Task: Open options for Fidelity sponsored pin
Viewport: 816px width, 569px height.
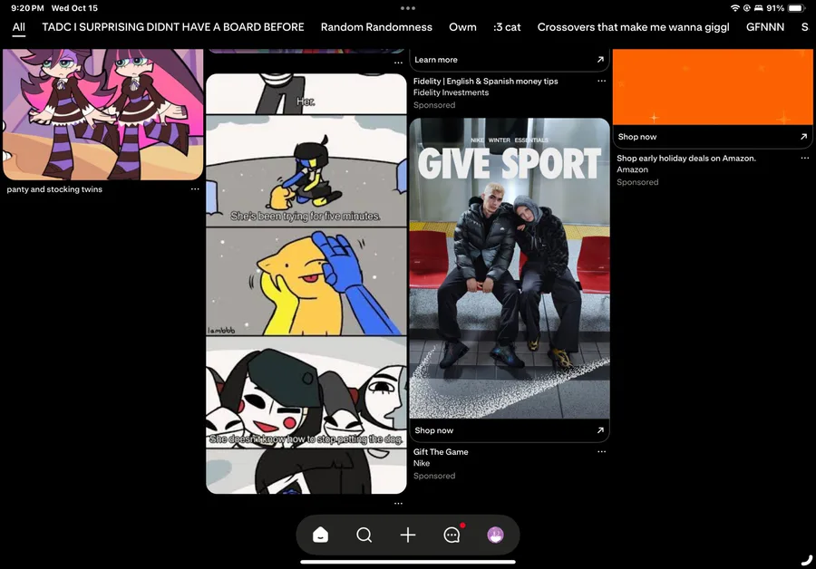Action: tap(602, 81)
